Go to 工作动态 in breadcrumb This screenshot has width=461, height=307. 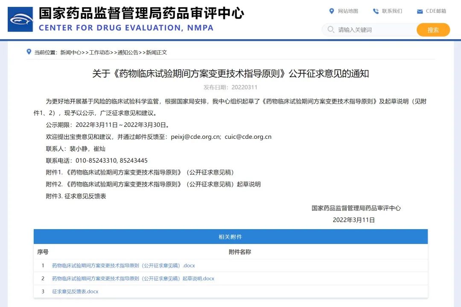(x=99, y=52)
